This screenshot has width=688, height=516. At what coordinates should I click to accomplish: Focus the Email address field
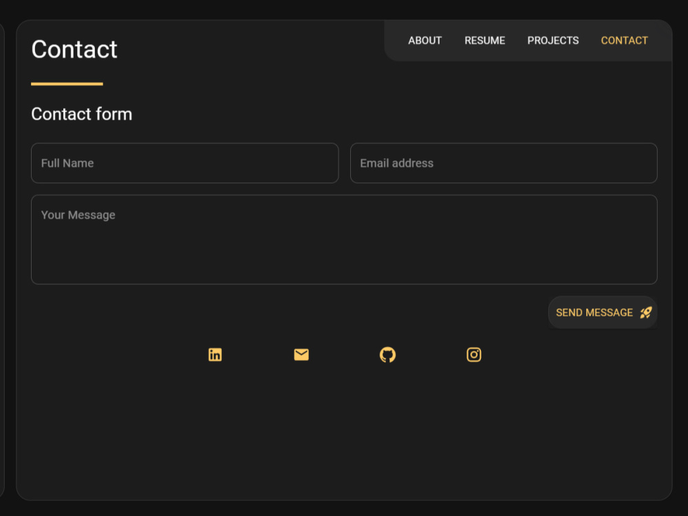(504, 163)
